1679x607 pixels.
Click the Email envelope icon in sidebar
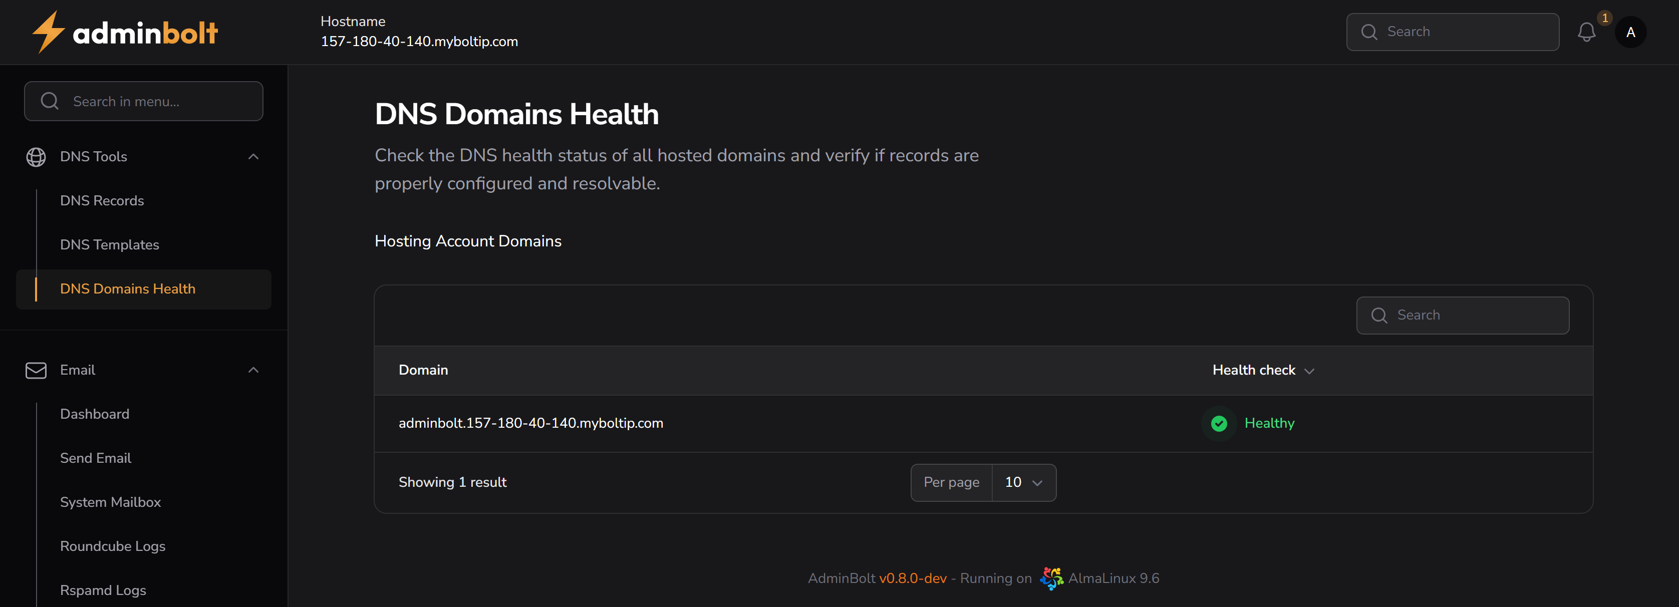[36, 370]
